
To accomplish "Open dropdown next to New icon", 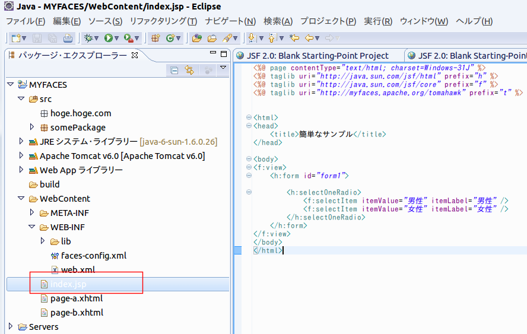I will click(24, 39).
